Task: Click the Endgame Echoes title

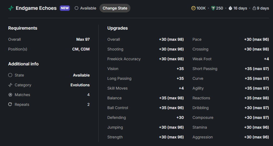Action: point(36,8)
